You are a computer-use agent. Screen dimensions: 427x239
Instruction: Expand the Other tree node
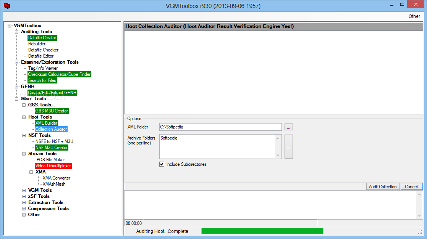pyautogui.click(x=24, y=215)
